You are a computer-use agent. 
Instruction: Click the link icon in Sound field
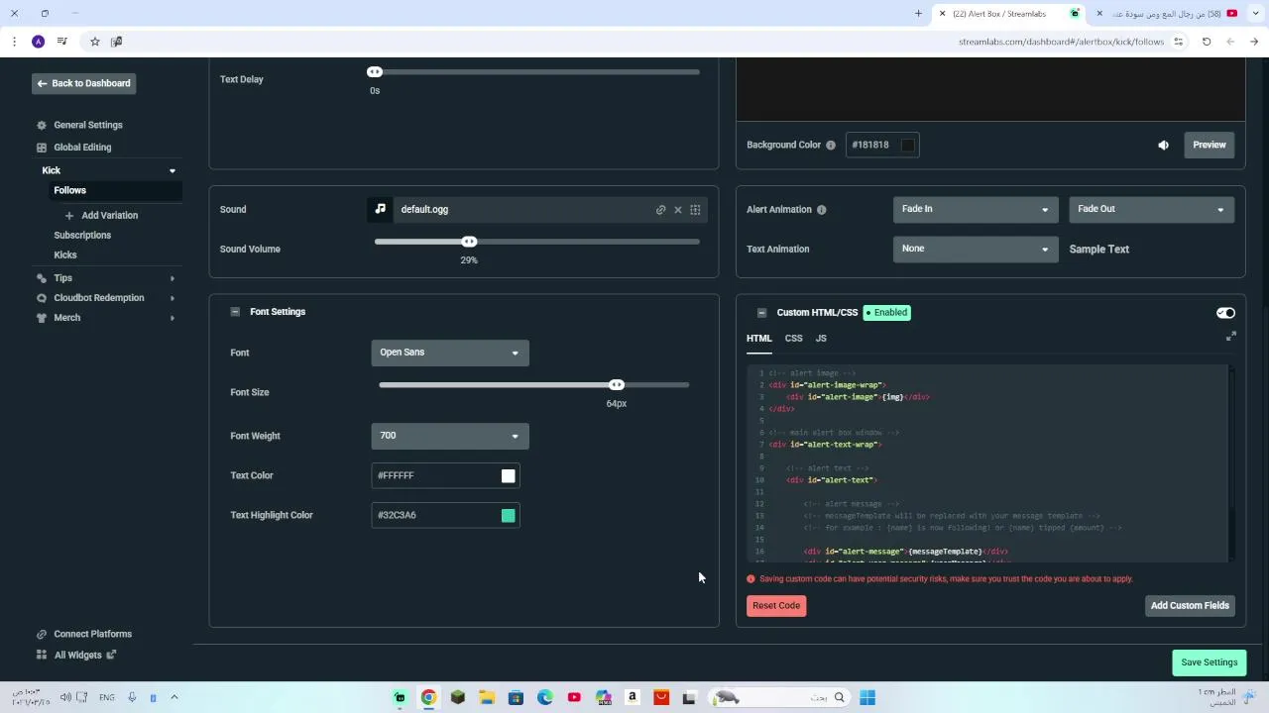pos(660,210)
